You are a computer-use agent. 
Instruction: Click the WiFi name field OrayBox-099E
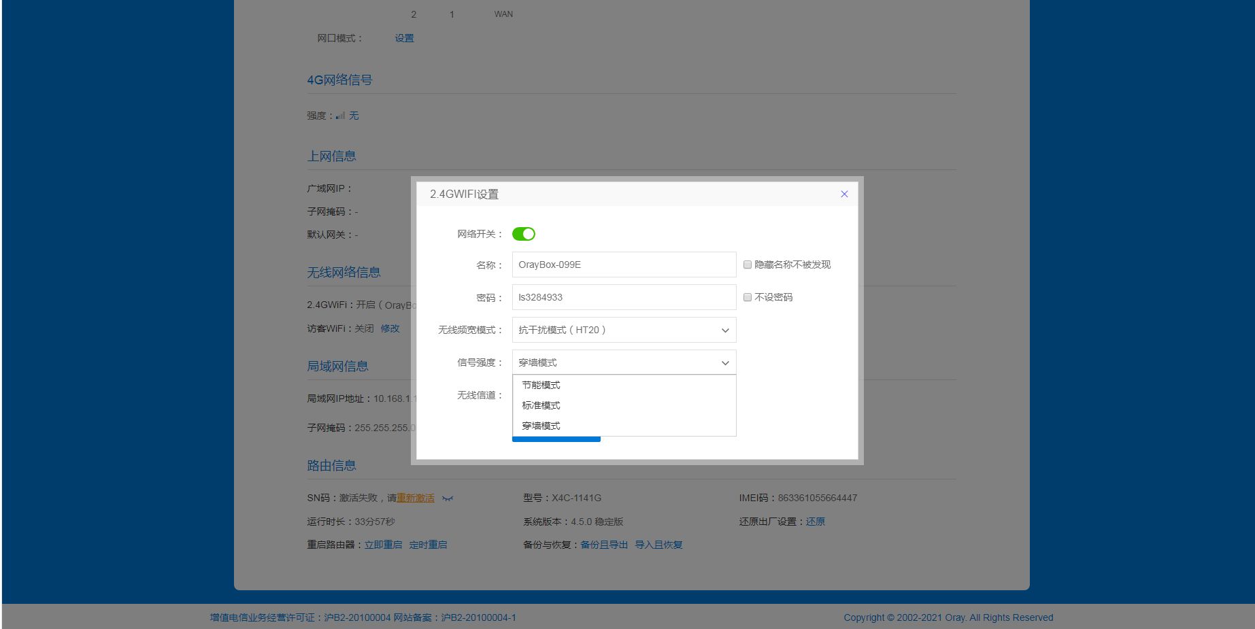(623, 265)
